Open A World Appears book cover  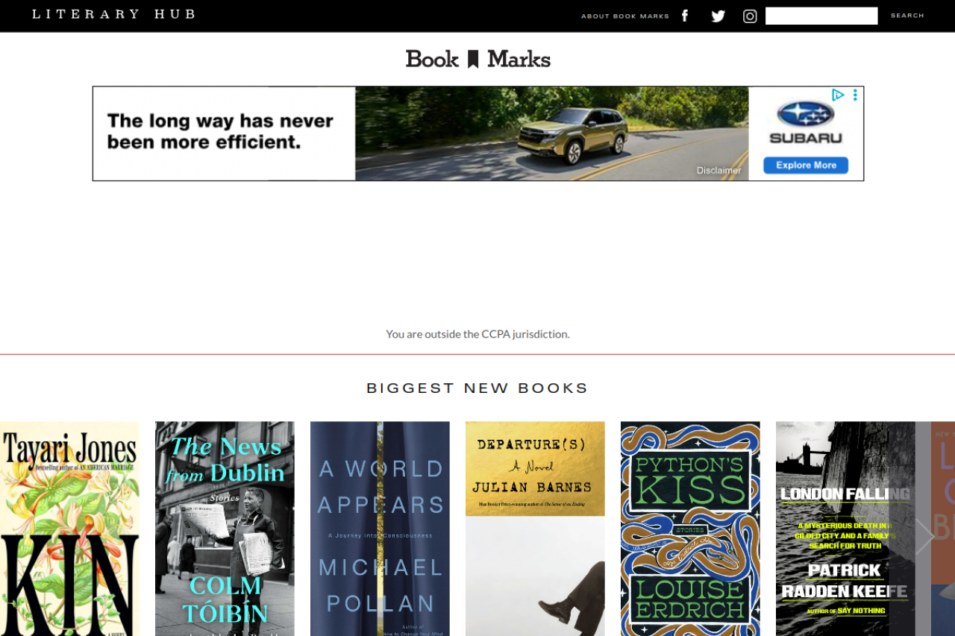(x=380, y=529)
